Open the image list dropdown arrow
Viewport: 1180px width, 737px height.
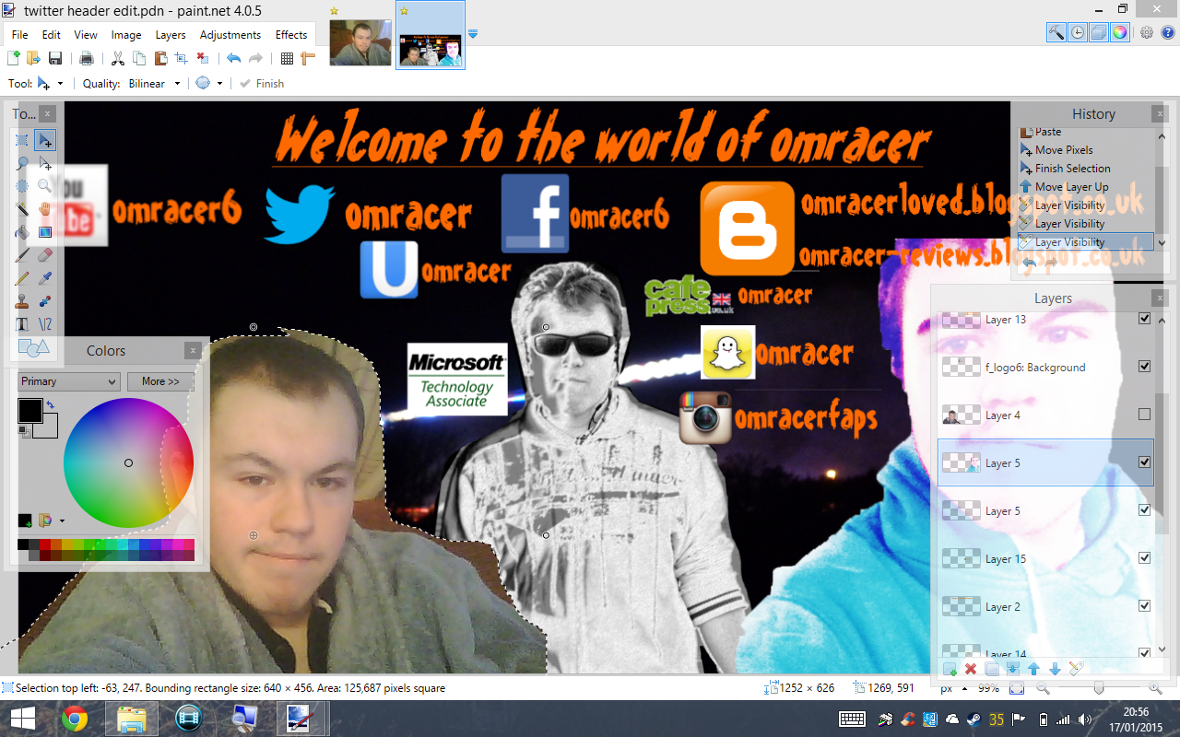(473, 34)
